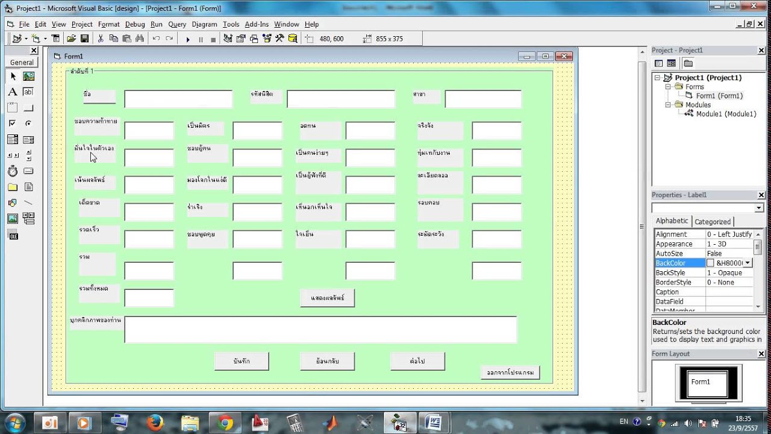Open the Add Project dropdown arrow
This screenshot has width=771, height=434.
(26, 39)
